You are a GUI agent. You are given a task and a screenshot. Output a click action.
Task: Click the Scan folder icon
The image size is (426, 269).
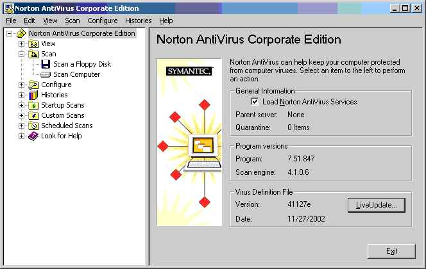pos(33,54)
